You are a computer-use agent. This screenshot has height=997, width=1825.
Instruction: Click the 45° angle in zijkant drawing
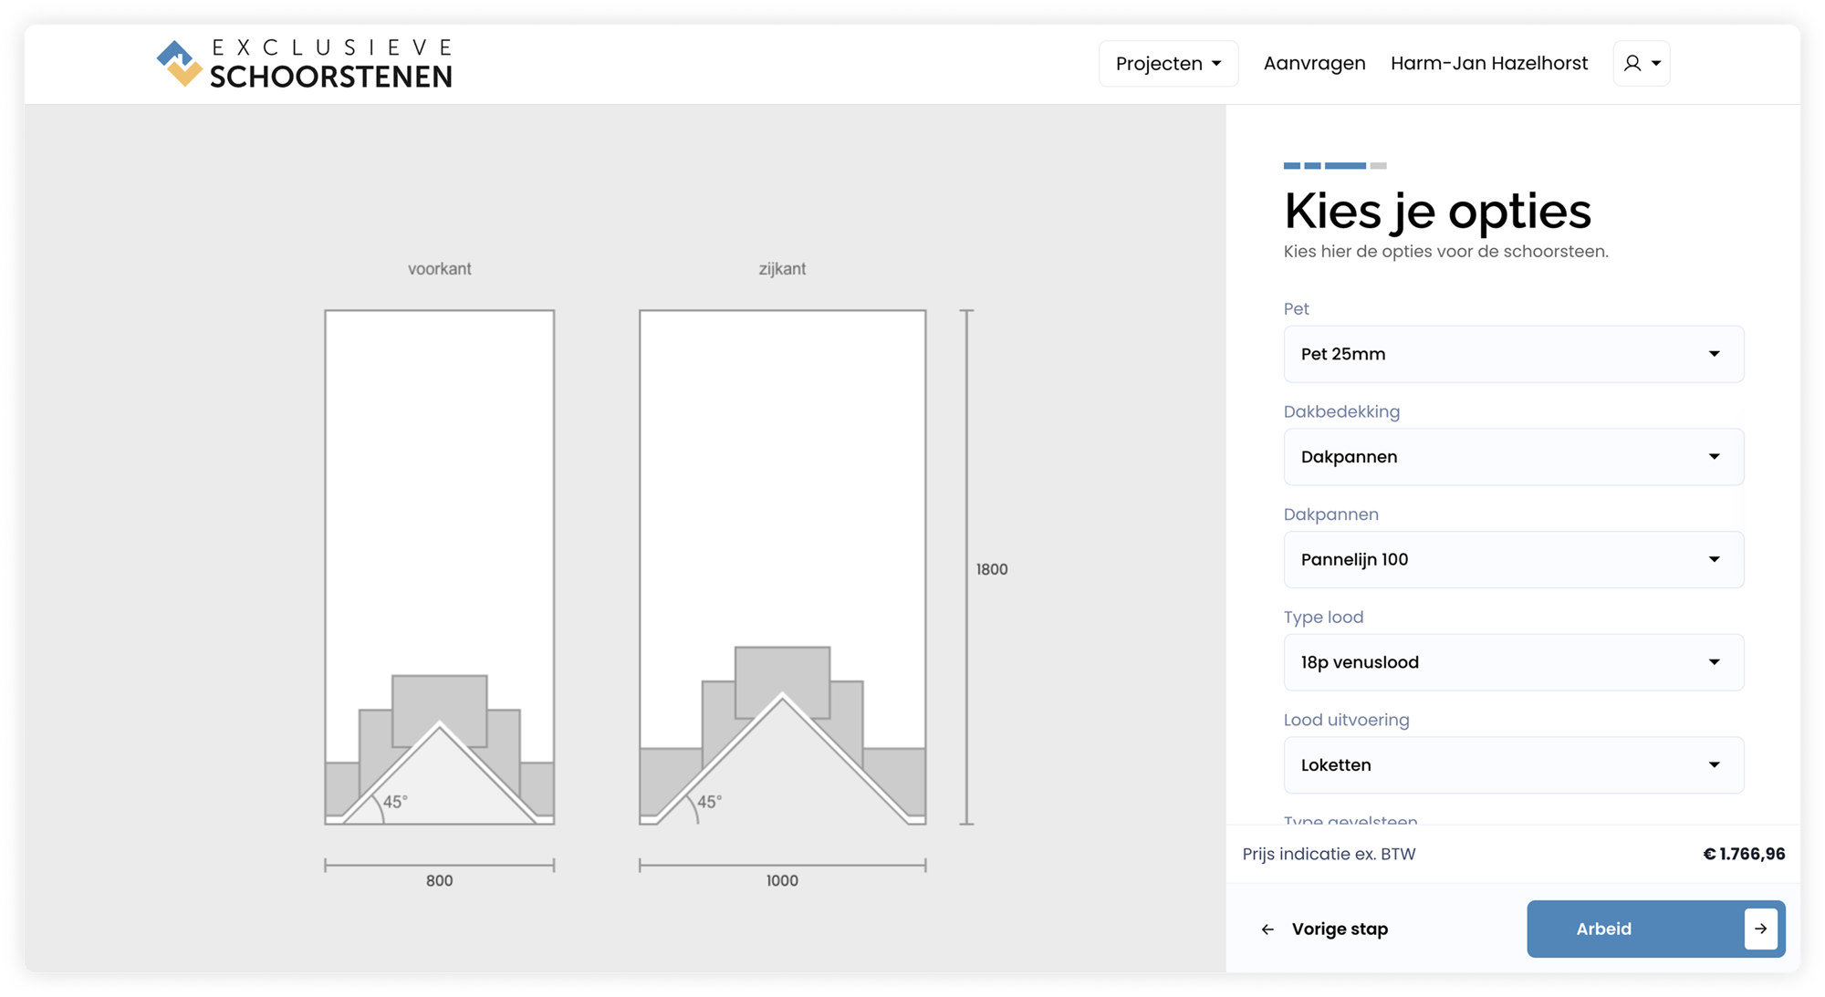(709, 802)
